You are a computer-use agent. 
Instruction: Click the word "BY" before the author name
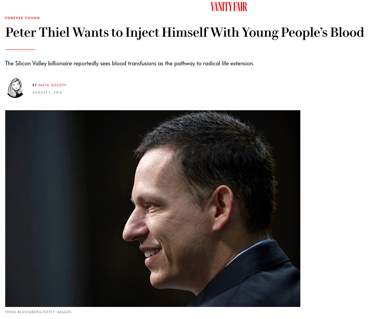tap(35, 85)
